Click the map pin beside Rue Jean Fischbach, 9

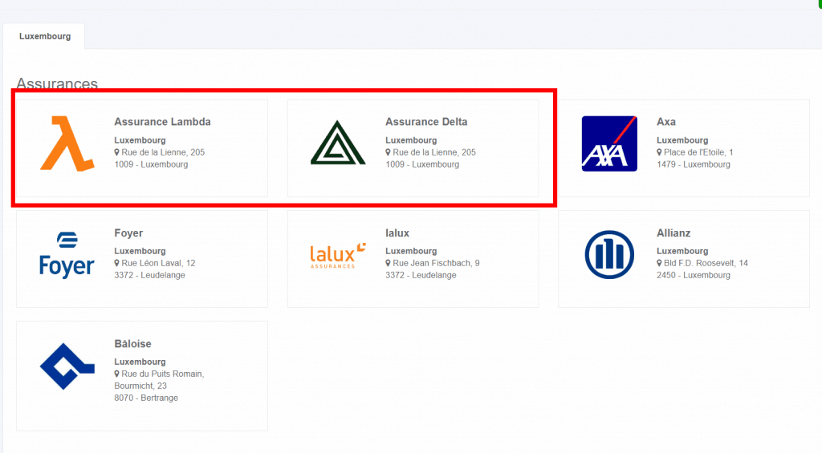(x=388, y=263)
